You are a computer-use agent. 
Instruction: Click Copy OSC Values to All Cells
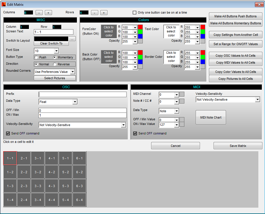[236, 56]
